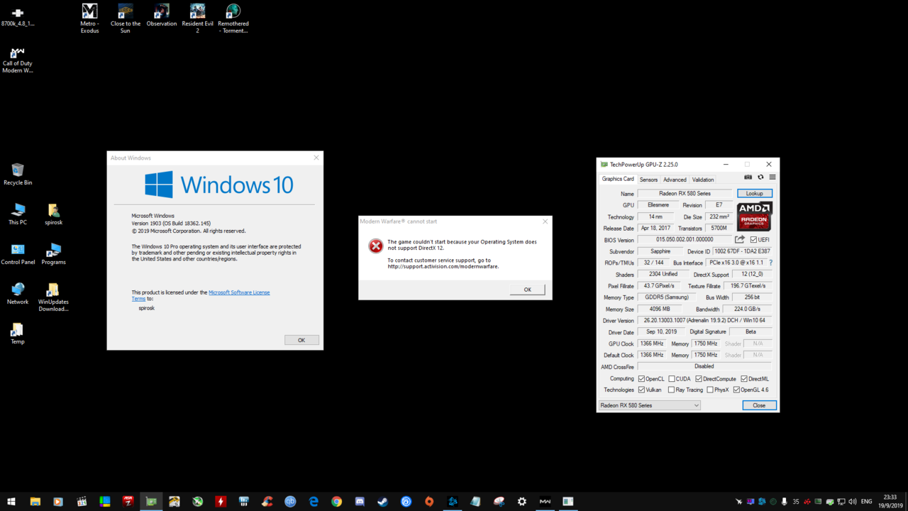Viewport: 908px width, 511px height.
Task: Toggle the Vulkan checkbox
Action: tap(641, 390)
